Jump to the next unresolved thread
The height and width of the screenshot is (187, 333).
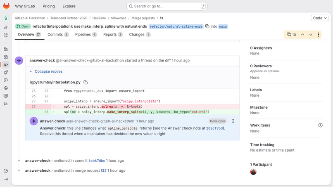coord(311,35)
